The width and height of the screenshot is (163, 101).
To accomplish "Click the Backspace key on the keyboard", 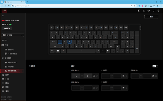I will 115,33.
